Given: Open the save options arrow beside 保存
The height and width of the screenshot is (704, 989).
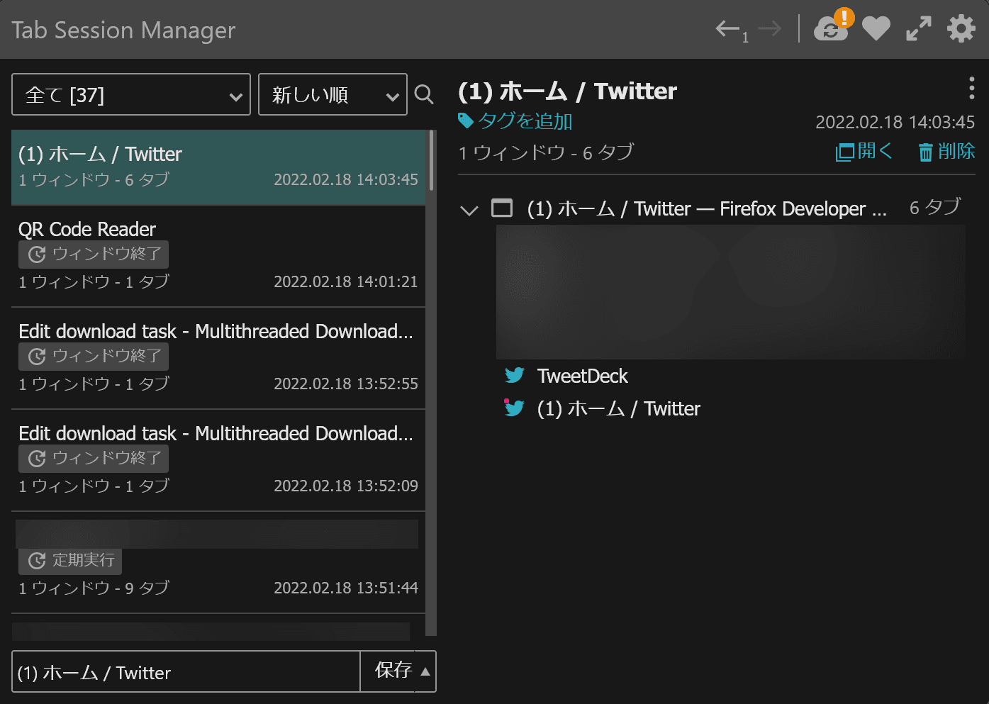Looking at the screenshot, I should [x=425, y=671].
